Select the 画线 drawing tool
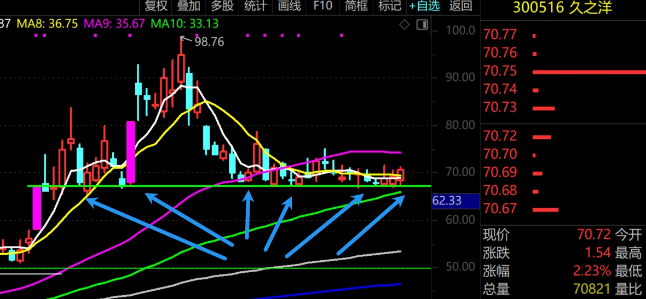Image resolution: width=646 pixels, height=299 pixels. (289, 7)
